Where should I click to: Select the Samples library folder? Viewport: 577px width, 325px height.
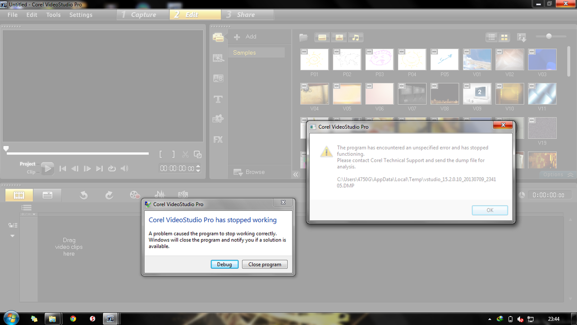click(x=256, y=53)
